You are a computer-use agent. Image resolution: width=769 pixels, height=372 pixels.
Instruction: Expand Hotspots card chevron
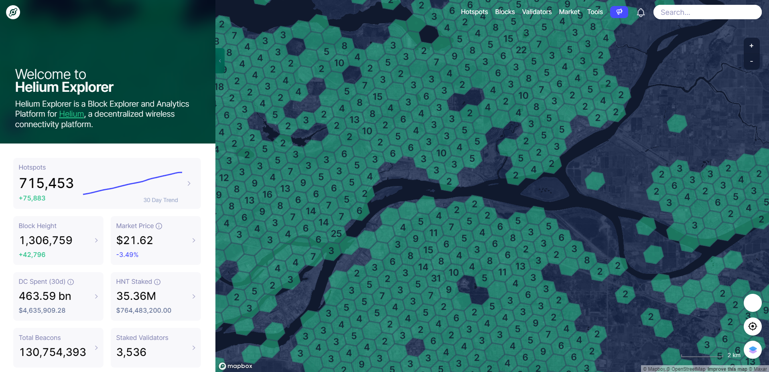pos(189,183)
